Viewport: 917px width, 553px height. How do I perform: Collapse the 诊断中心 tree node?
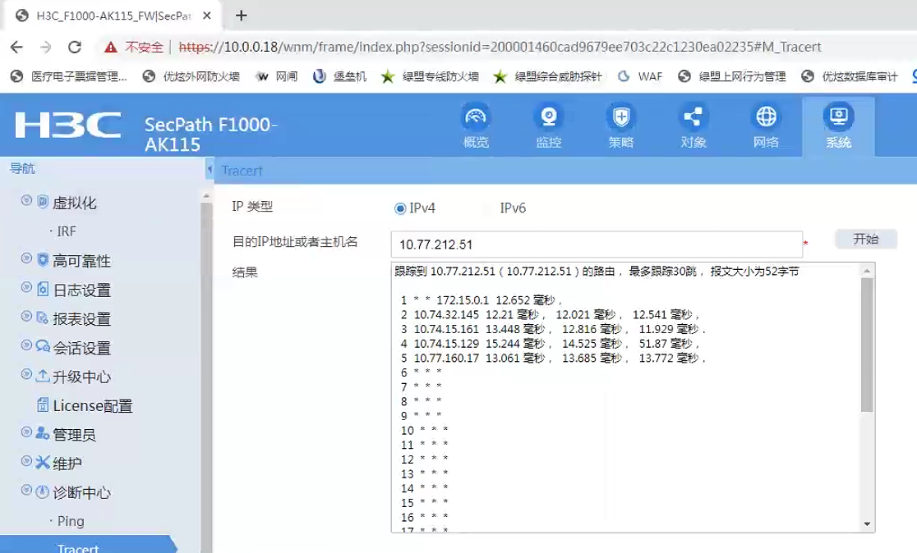click(x=26, y=489)
